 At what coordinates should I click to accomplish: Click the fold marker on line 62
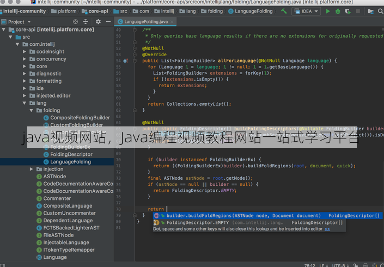(135, 110)
